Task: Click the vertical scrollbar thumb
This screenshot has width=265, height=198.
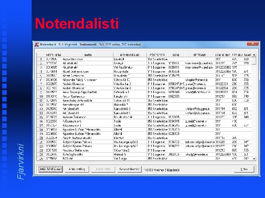Action: [254, 60]
